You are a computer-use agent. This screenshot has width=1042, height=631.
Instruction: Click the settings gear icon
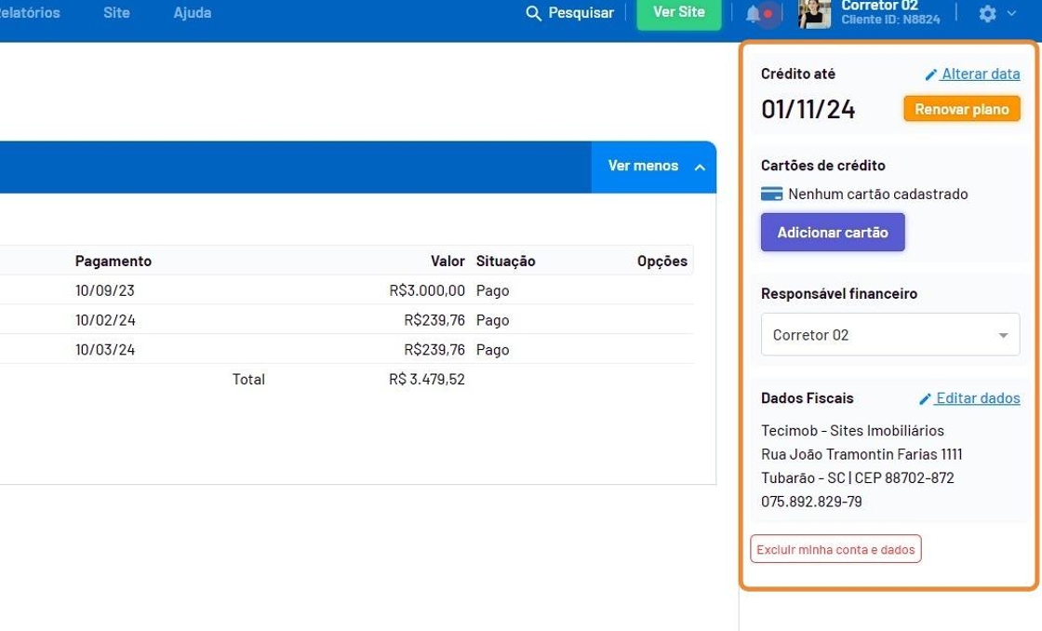pyautogui.click(x=987, y=14)
